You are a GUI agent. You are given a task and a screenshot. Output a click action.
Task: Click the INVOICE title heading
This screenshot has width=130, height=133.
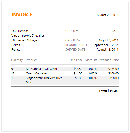22,15
